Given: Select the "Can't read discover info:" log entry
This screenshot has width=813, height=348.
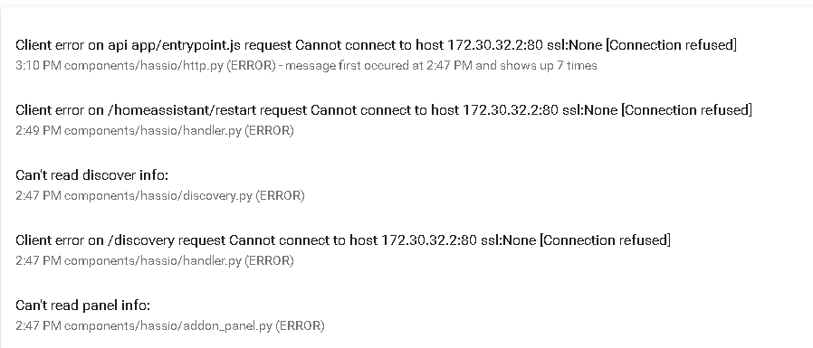Looking at the screenshot, I should pyautogui.click(x=406, y=185).
